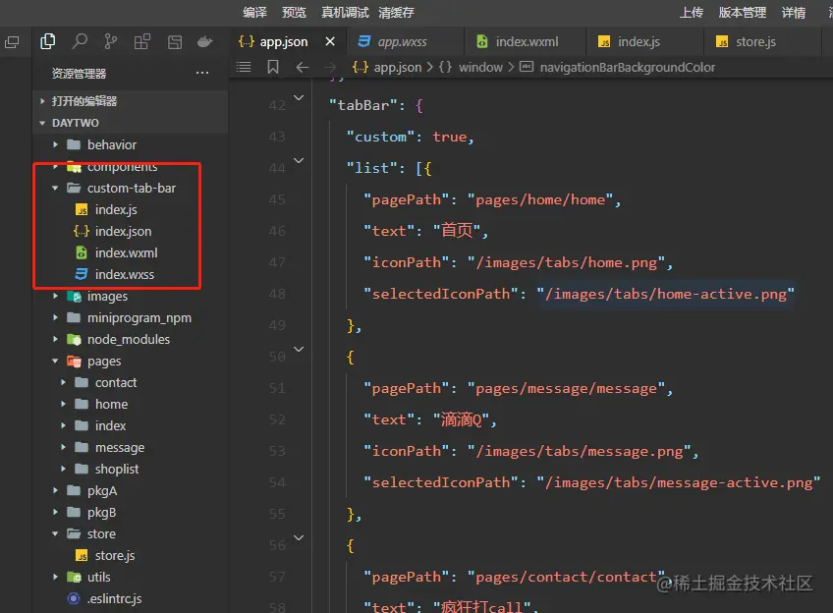The height and width of the screenshot is (613, 833).
Task: Open index.wxss in custom-tab-bar folder
Action: pos(130,274)
